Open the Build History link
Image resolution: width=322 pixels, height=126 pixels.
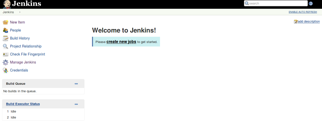(x=20, y=38)
